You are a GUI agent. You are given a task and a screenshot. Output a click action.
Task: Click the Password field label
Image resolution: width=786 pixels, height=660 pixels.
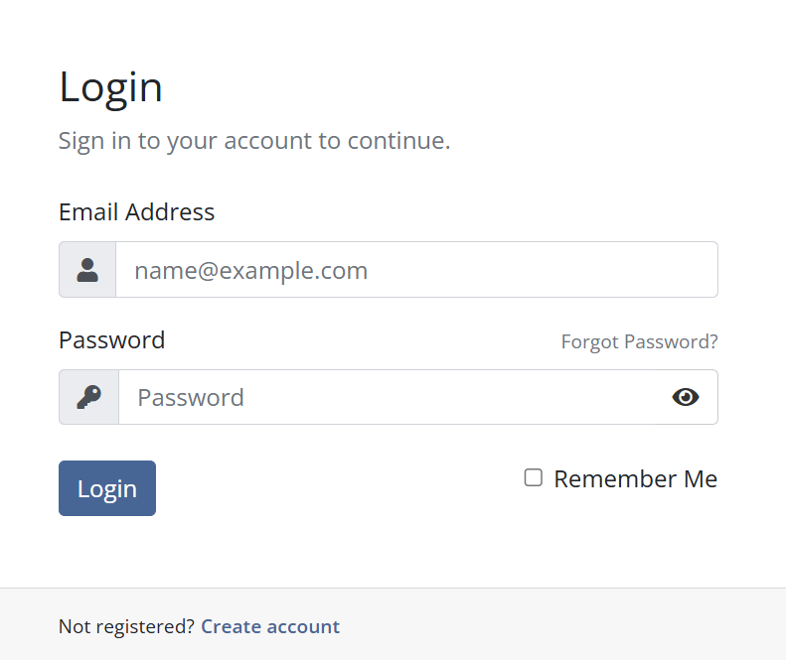[x=111, y=340]
